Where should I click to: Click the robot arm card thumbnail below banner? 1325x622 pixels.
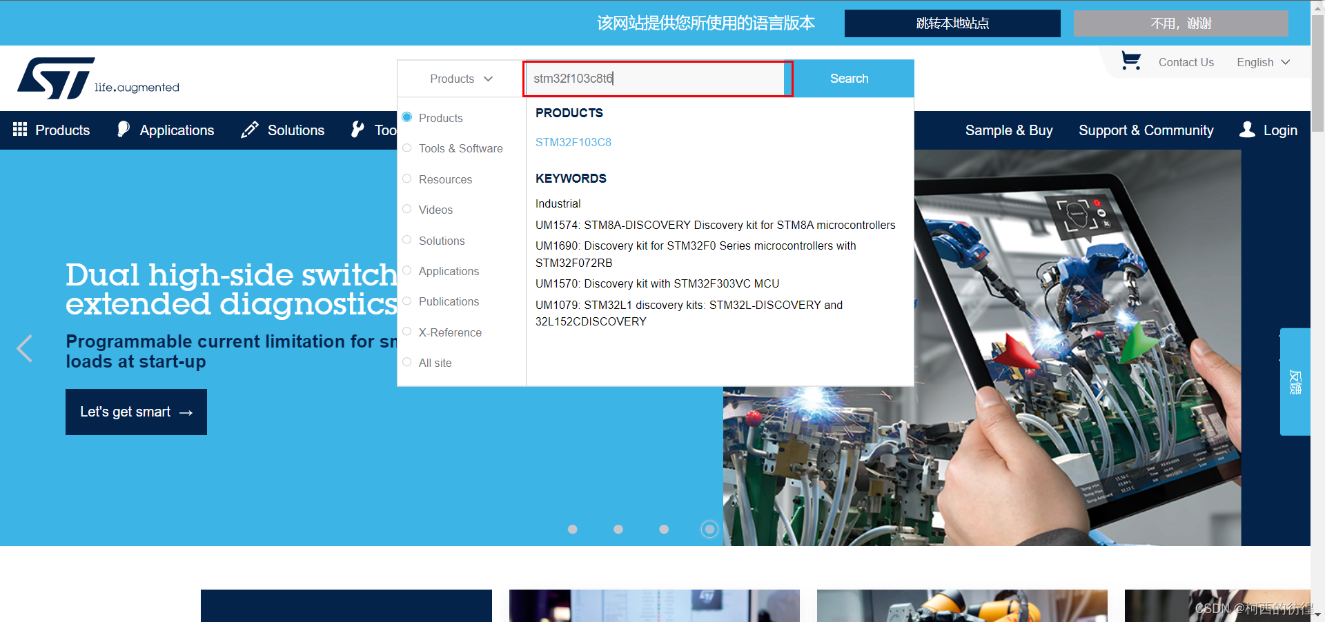pyautogui.click(x=962, y=605)
